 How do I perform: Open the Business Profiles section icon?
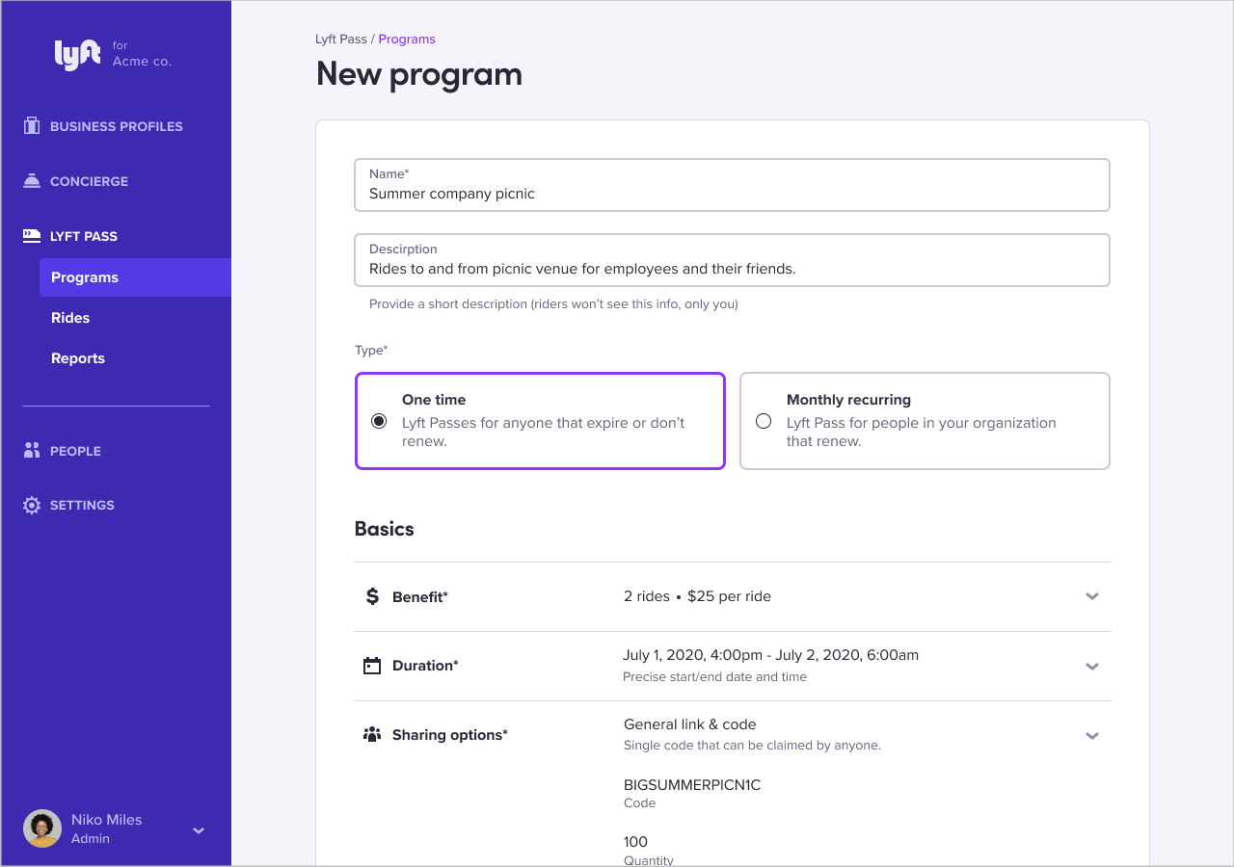pos(31,125)
